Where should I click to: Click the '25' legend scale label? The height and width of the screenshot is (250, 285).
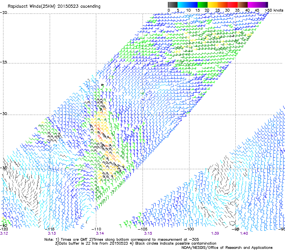tap(217, 10)
